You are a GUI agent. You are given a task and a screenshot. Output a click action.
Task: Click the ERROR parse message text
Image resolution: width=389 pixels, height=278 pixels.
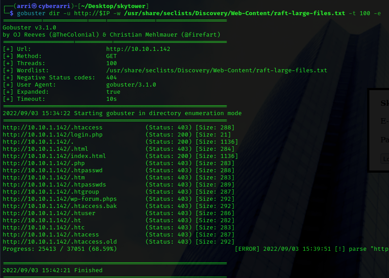[x=311, y=249]
